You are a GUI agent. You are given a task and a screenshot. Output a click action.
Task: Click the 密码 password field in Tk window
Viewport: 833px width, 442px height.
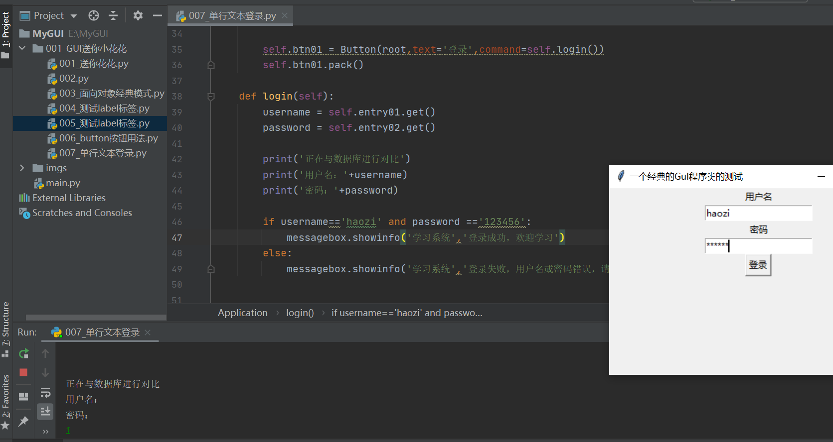click(758, 246)
